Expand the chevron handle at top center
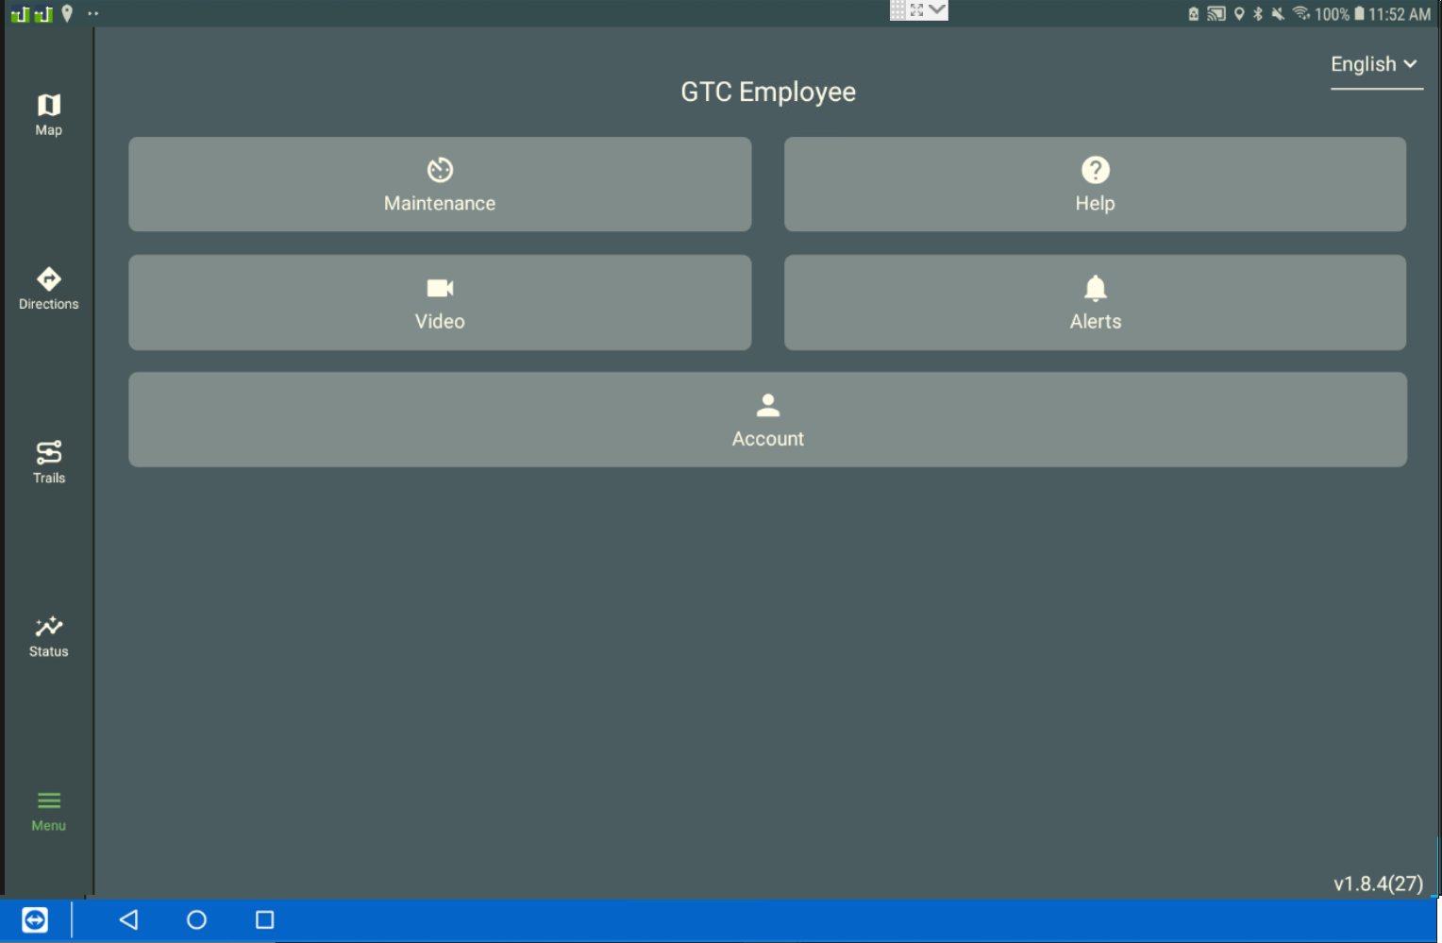Image resolution: width=1442 pixels, height=943 pixels. point(937,10)
